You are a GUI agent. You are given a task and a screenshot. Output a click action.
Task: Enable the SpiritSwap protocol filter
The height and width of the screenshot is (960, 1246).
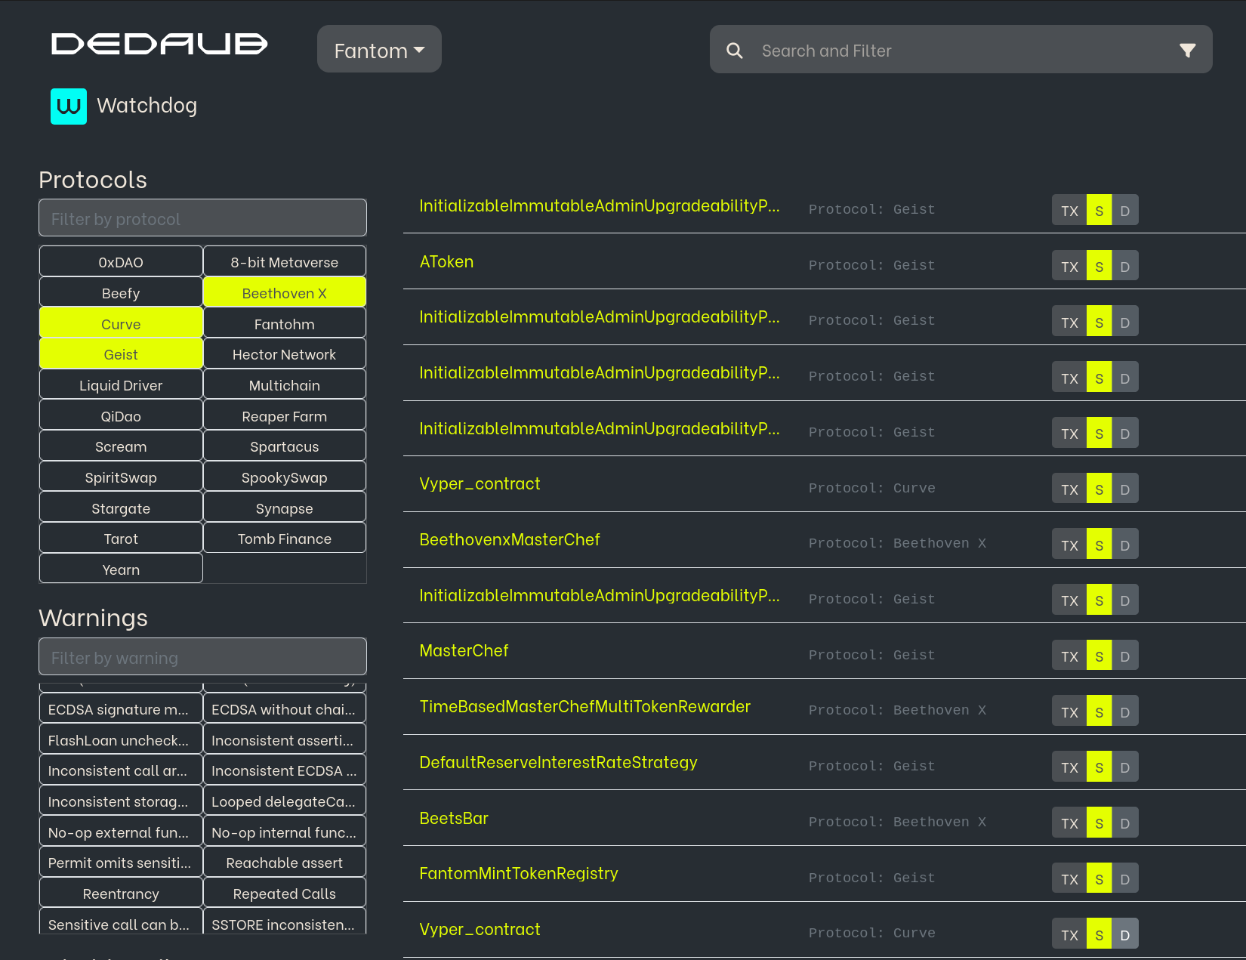click(121, 477)
